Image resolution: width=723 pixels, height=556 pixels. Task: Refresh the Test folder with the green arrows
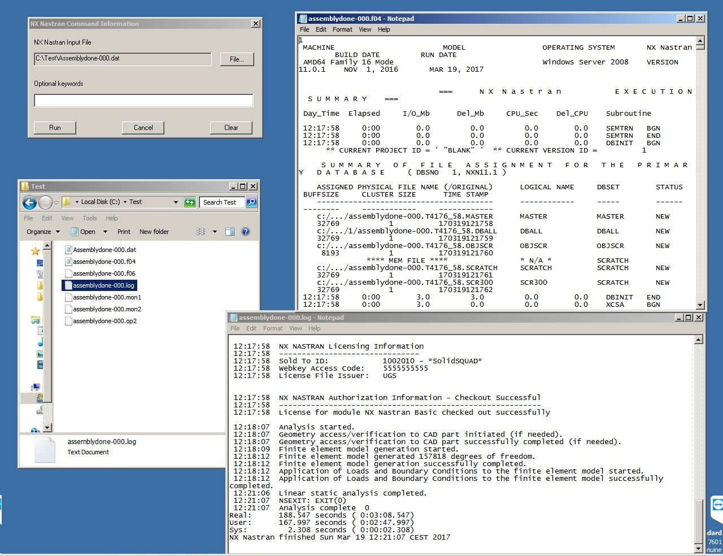click(x=190, y=202)
